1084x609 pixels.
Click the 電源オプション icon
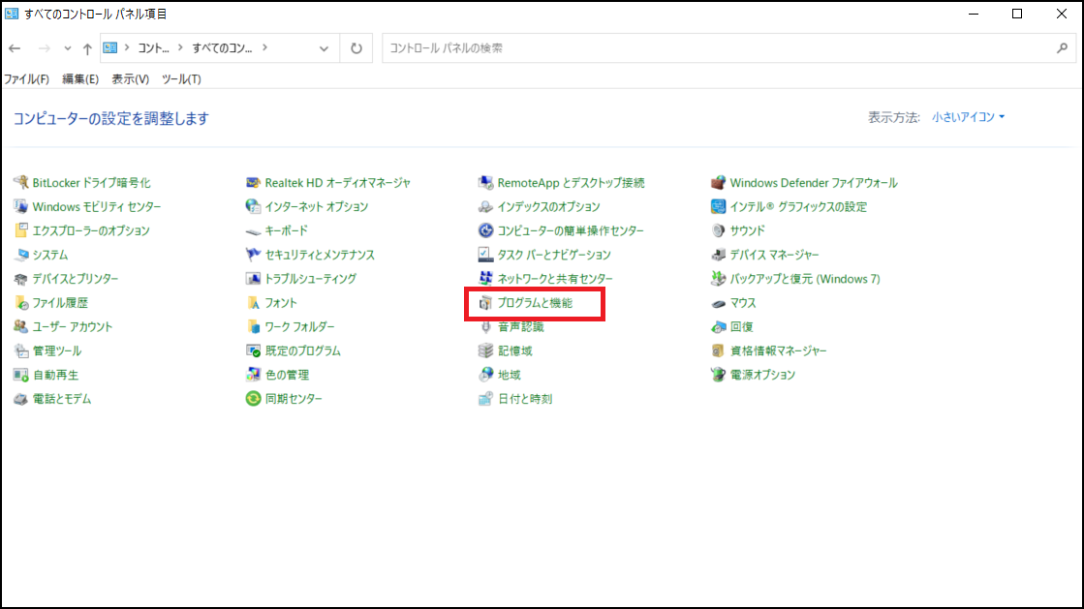point(718,375)
